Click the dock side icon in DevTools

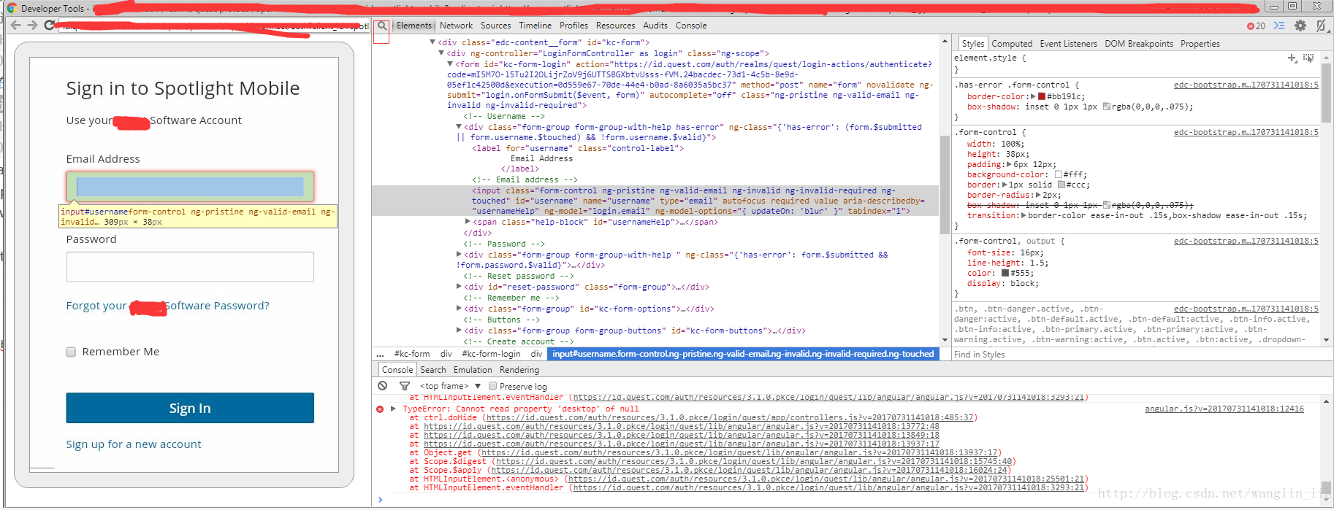[x=1321, y=26]
